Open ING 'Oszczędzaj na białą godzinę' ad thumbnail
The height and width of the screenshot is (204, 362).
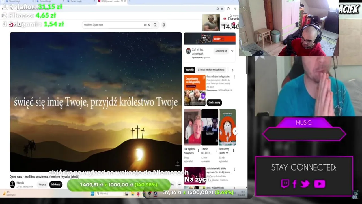tap(195, 90)
